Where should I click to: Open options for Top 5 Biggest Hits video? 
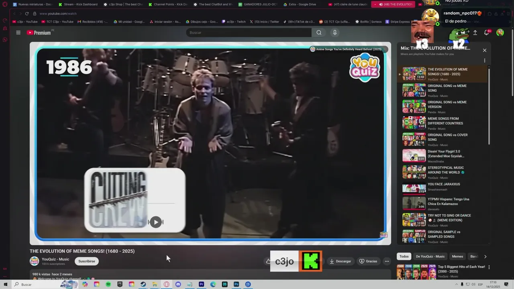pos(489,267)
